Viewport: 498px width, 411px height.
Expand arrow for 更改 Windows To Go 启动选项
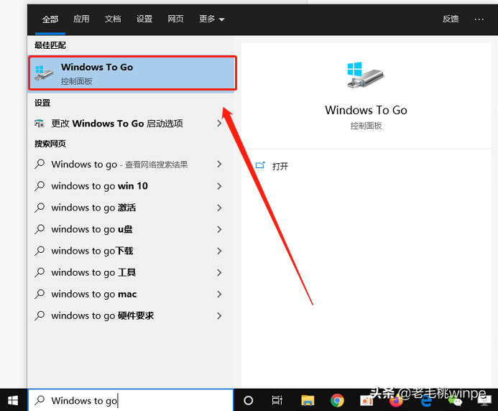click(219, 124)
